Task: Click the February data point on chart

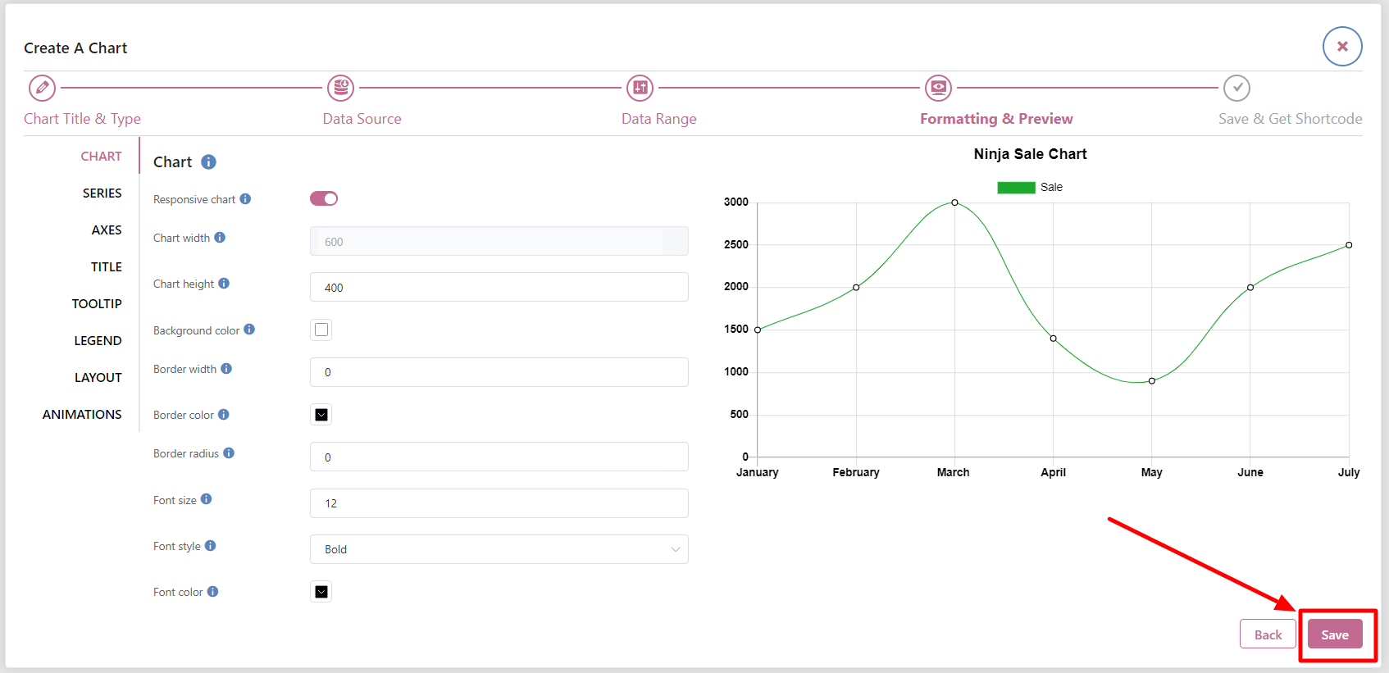Action: 856,288
